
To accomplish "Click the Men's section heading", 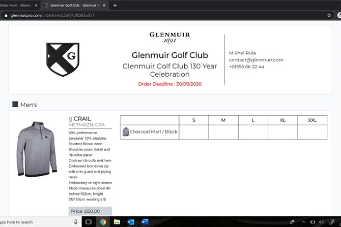I will click(29, 105).
